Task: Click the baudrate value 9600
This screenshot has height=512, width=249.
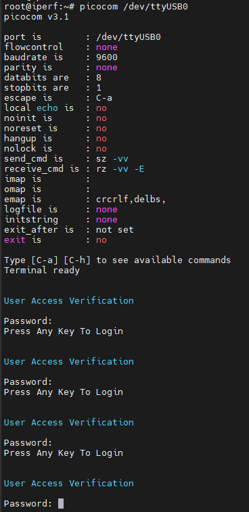Action: [x=106, y=57]
